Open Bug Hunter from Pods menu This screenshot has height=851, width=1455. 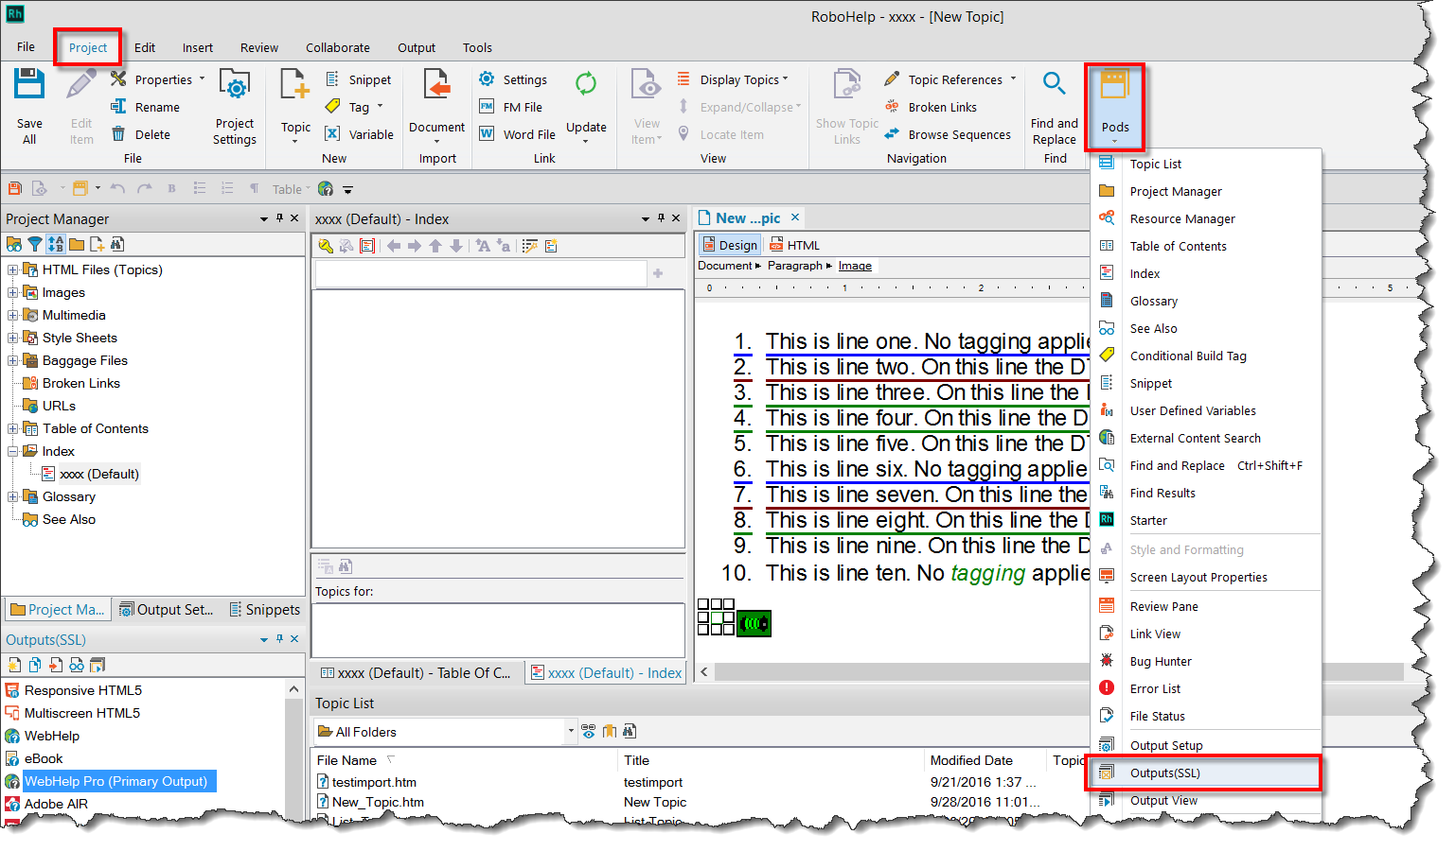[x=1206, y=662]
